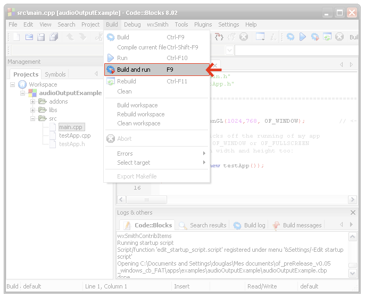Close the Logs & others panel

(353, 212)
